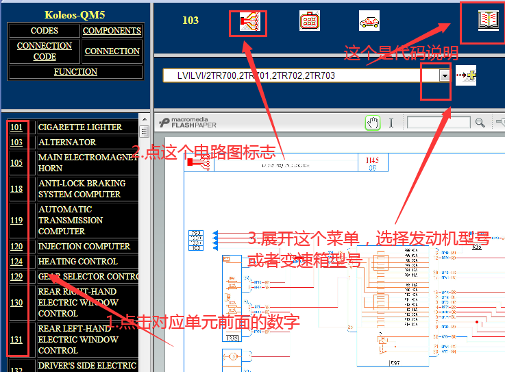Click the FlashPaper search input field
505x372 pixels.
click(x=439, y=123)
